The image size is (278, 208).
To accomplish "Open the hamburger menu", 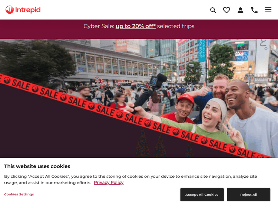I will [268, 10].
